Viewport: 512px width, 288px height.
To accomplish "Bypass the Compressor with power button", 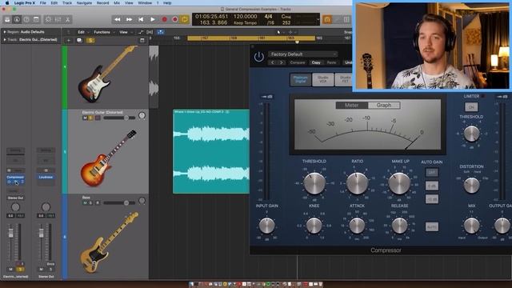I will (x=259, y=57).
